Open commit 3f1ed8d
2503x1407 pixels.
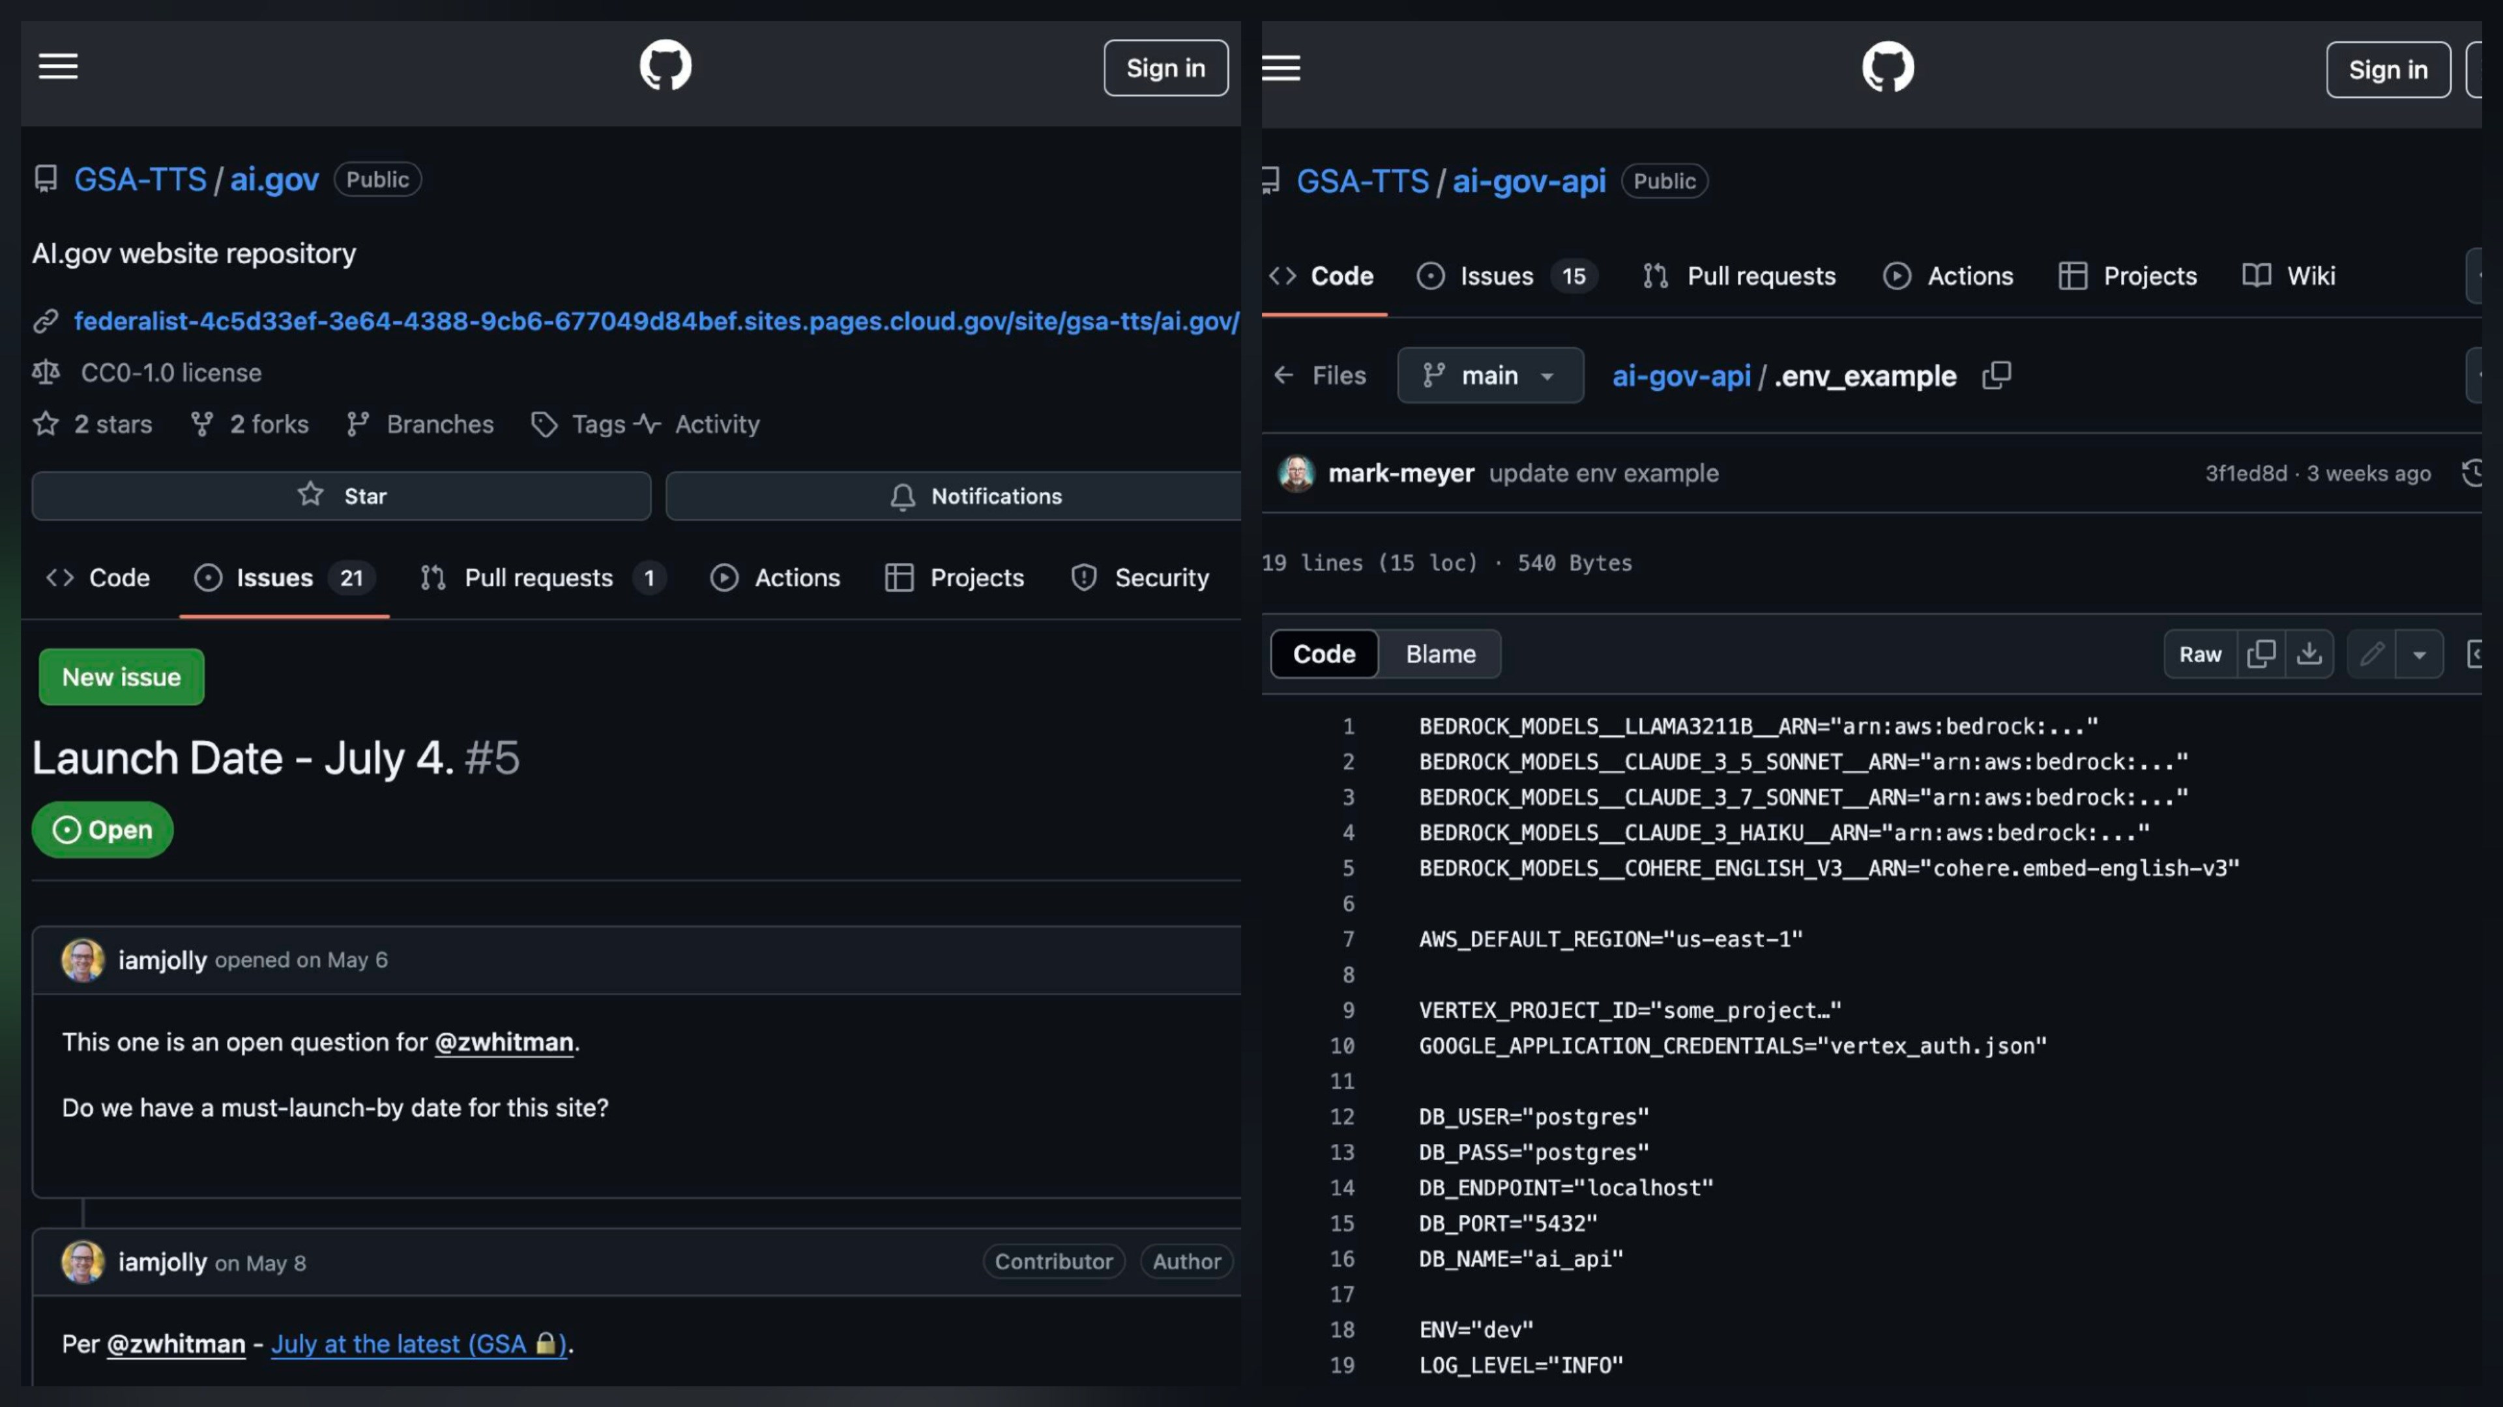coord(2246,473)
